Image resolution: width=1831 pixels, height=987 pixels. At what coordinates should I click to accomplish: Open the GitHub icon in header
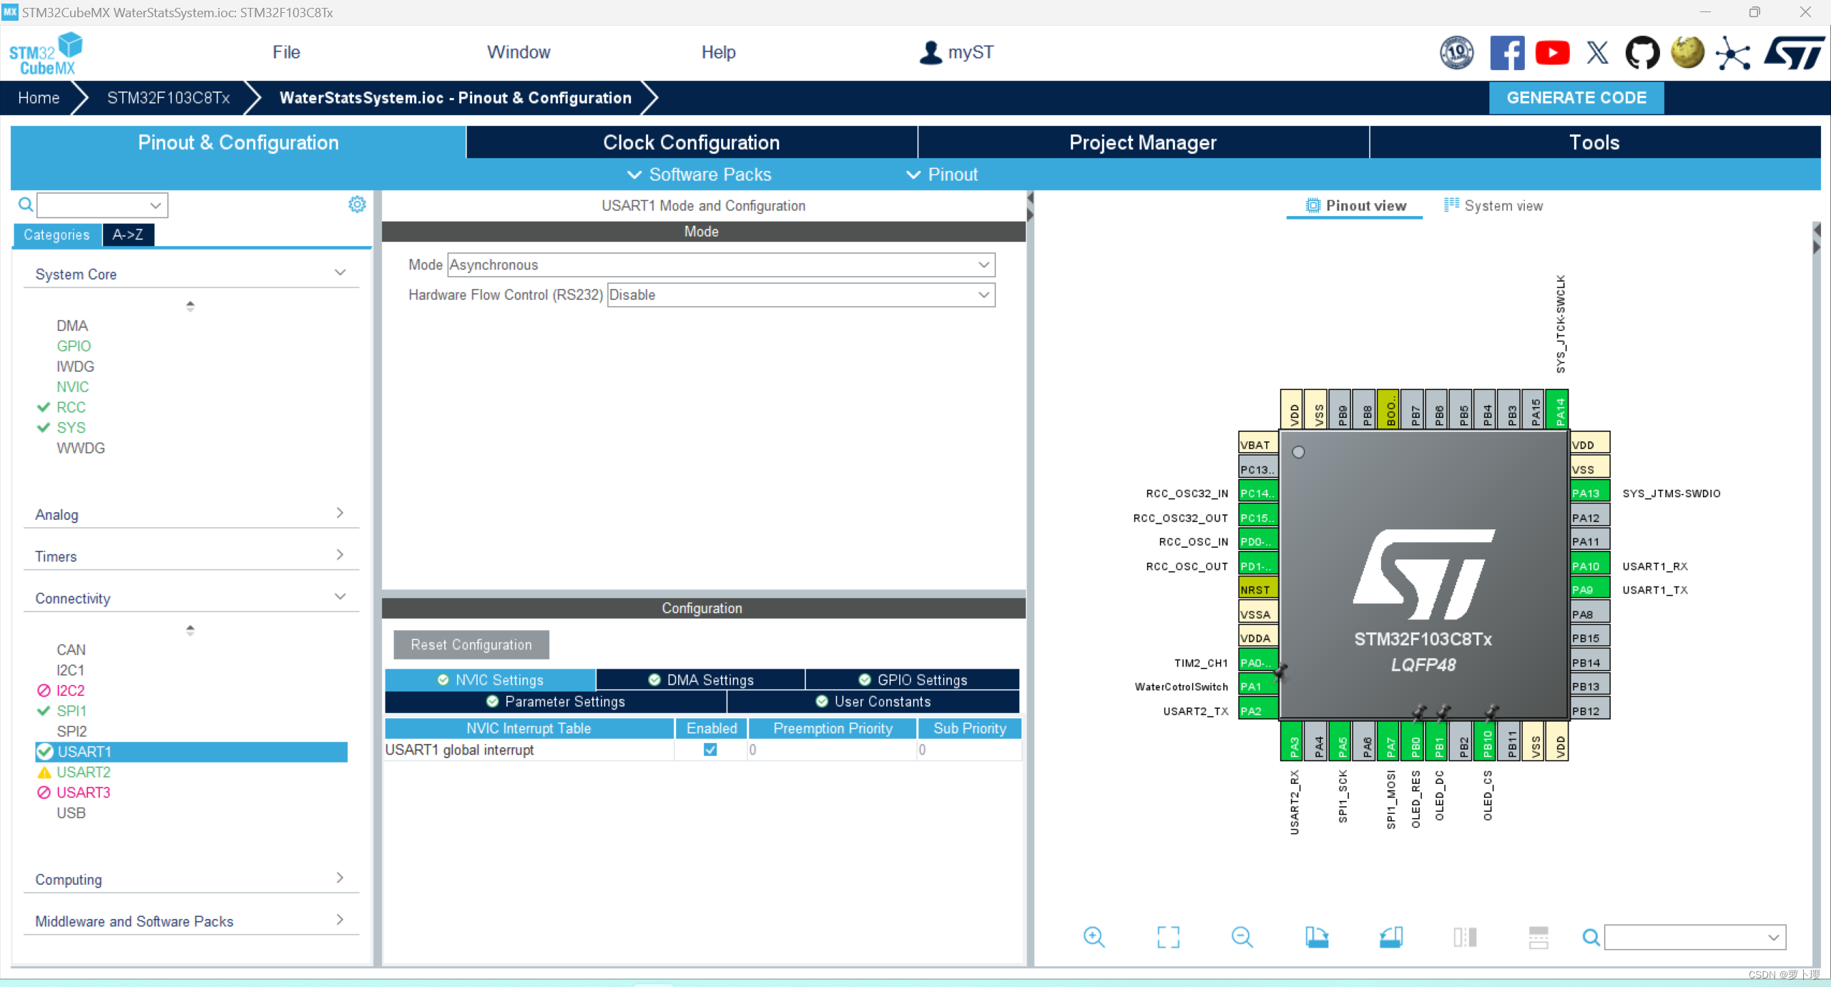pos(1642,53)
